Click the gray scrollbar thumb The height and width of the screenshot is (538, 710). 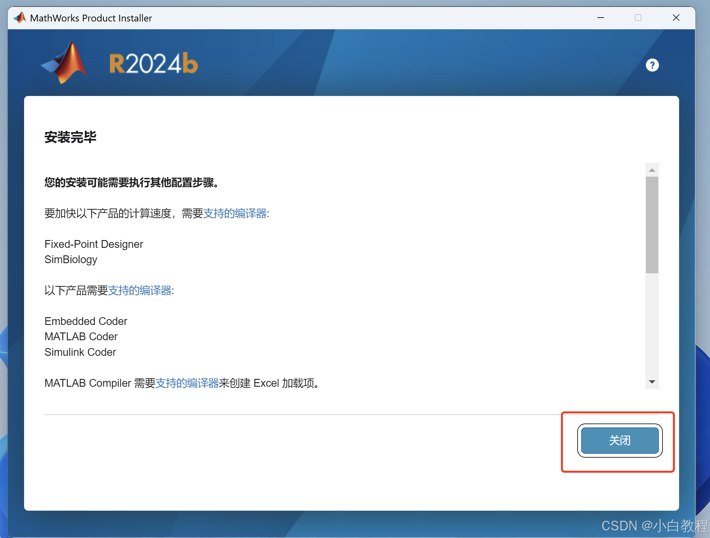click(652, 224)
